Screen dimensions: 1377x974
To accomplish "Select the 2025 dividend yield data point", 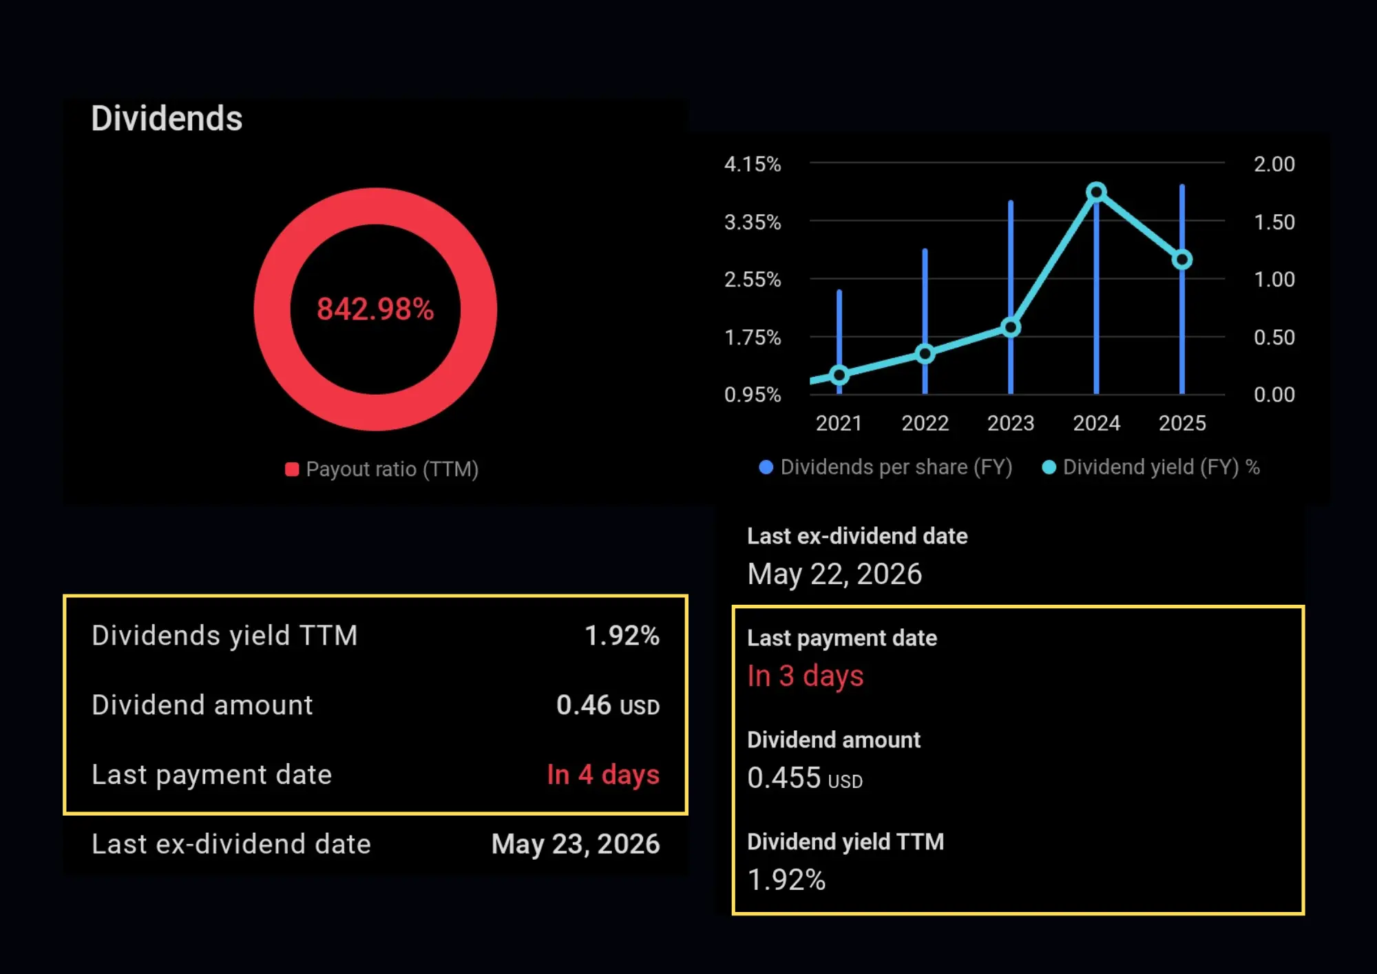I will 1182,260.
